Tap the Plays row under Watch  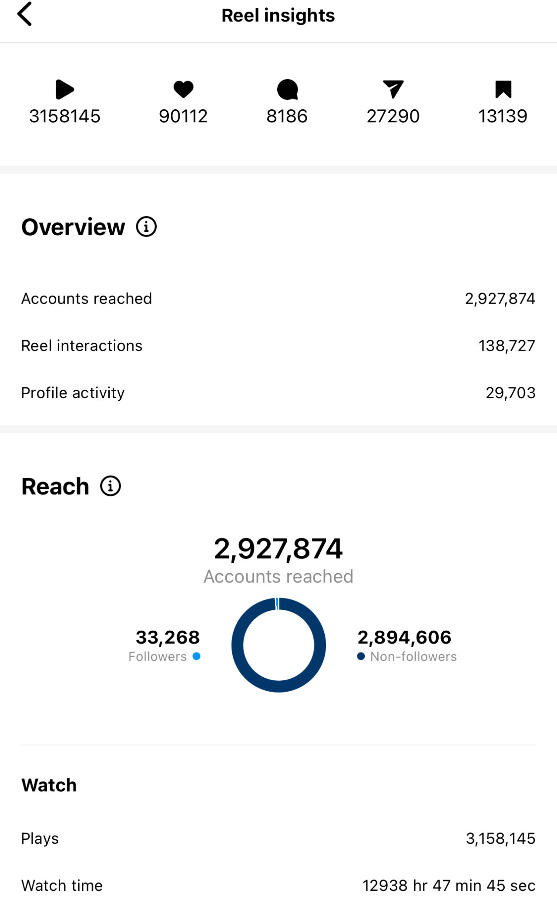[x=278, y=838]
